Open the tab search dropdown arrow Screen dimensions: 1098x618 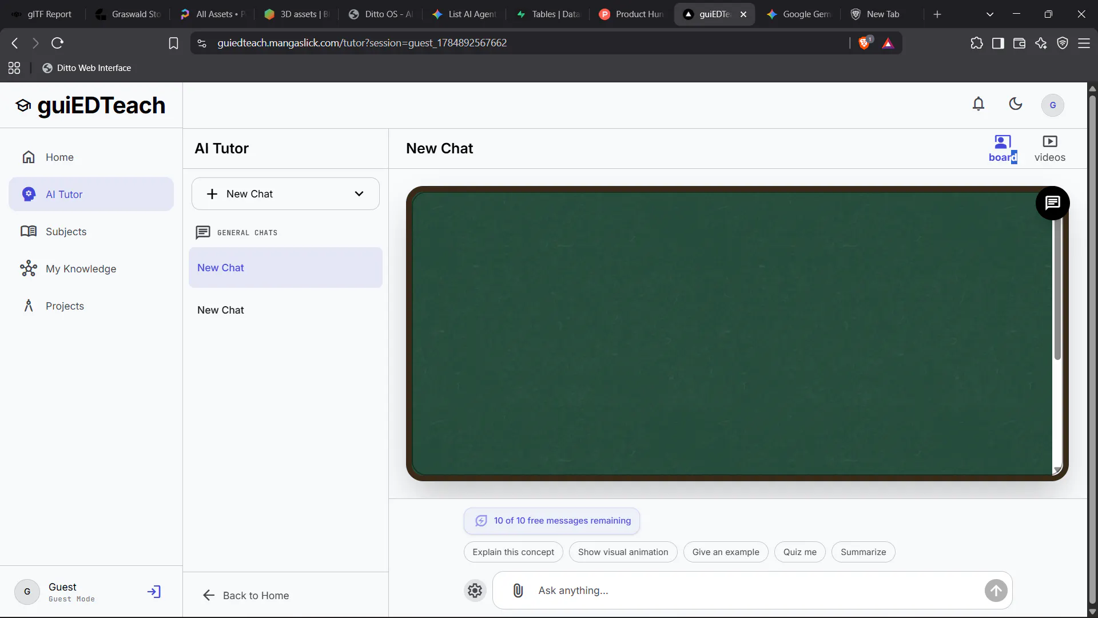pos(990,14)
